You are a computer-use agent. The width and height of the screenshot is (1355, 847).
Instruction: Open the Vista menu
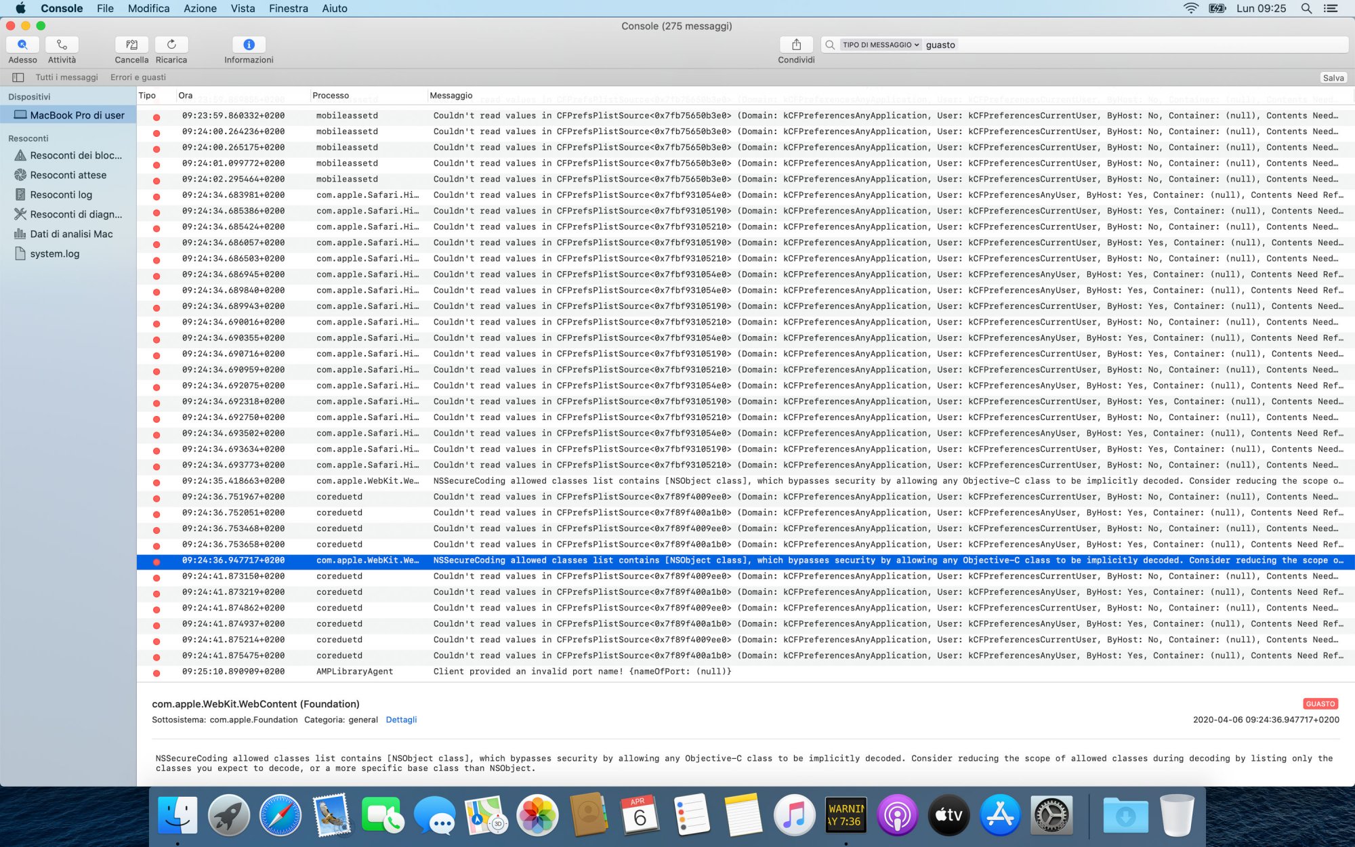243,8
